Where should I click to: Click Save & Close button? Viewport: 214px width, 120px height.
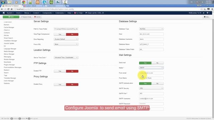click(26, 17)
